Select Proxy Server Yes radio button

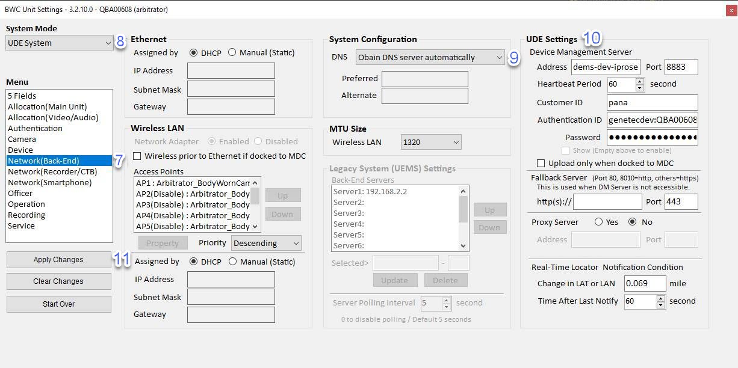pos(598,222)
